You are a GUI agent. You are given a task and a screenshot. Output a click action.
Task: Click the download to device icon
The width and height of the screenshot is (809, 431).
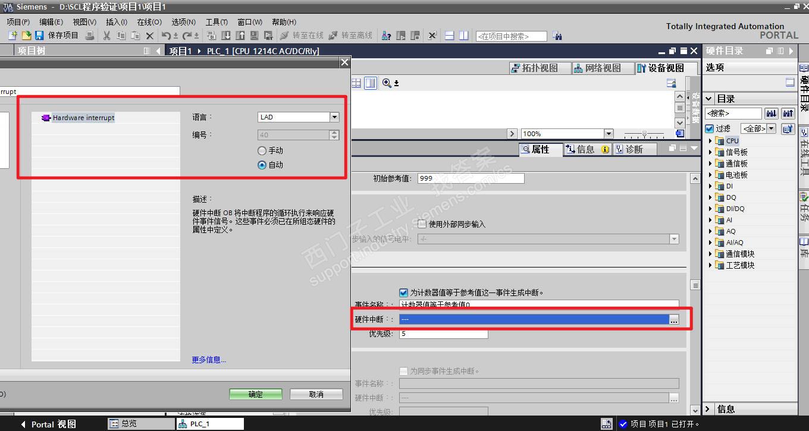[226, 36]
